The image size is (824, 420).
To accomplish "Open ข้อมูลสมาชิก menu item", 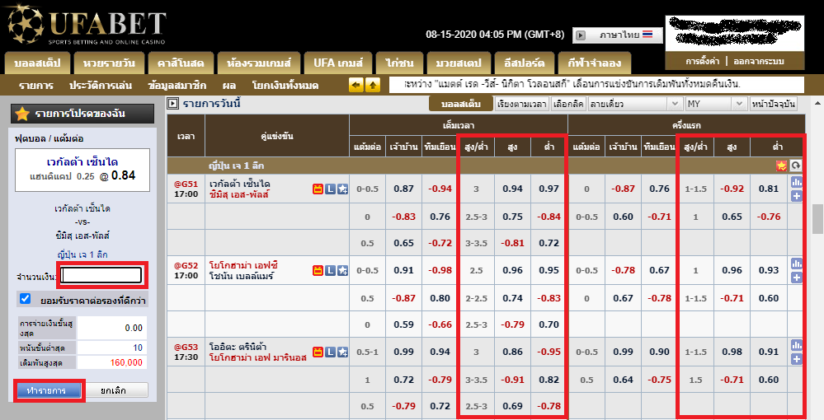I will click(177, 86).
